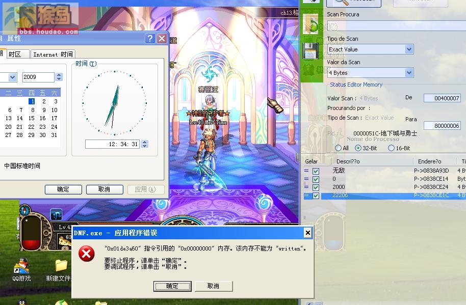The image size is (466, 305).
Task: Click the cheese item slot in HUD
Action: (x=65, y=241)
